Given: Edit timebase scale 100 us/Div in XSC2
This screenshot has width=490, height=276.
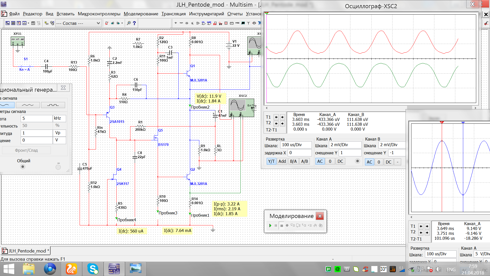Looking at the screenshot, I should (296, 145).
